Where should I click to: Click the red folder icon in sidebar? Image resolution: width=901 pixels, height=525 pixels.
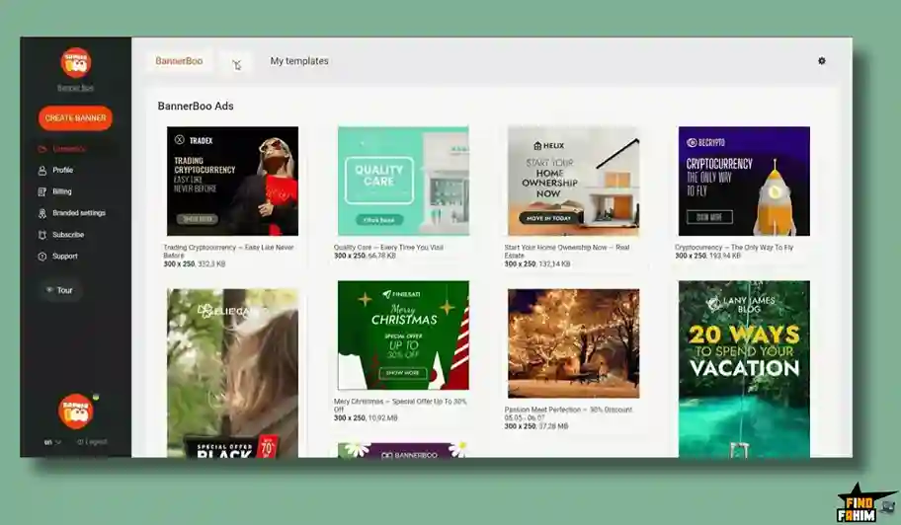[41, 149]
